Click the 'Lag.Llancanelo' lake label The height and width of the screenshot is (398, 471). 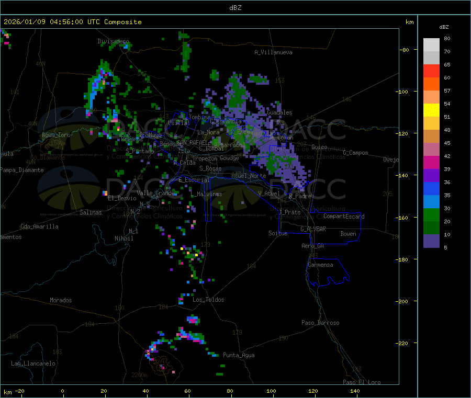[33, 363]
